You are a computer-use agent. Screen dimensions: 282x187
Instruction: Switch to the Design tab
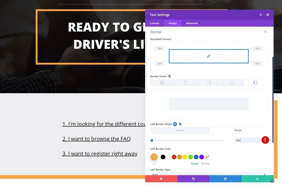(x=173, y=23)
